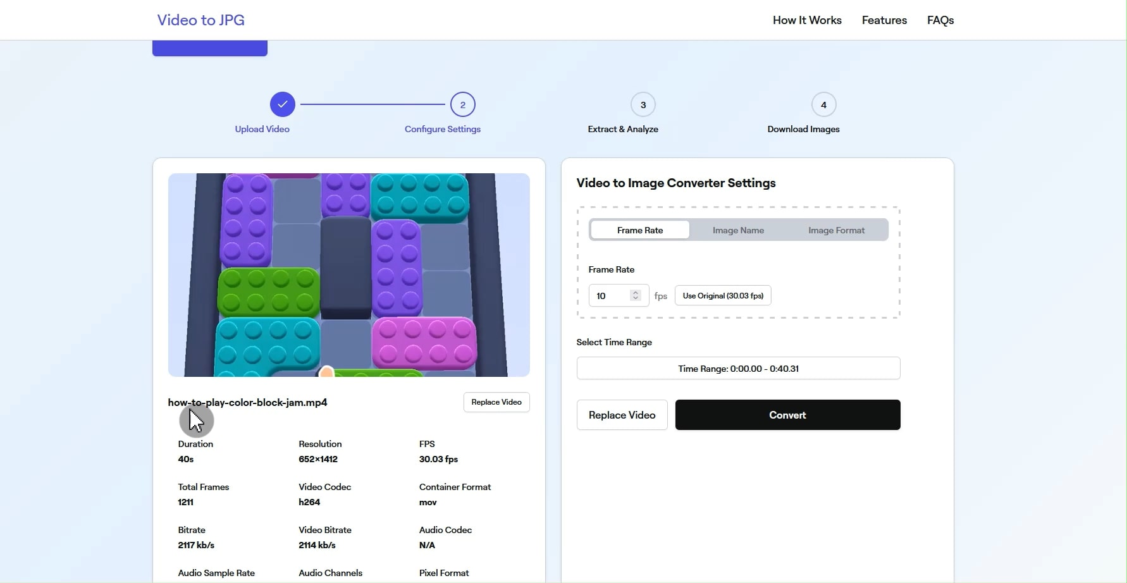Click Replace Video next to Convert
Image resolution: width=1127 pixels, height=583 pixels.
[x=622, y=415]
